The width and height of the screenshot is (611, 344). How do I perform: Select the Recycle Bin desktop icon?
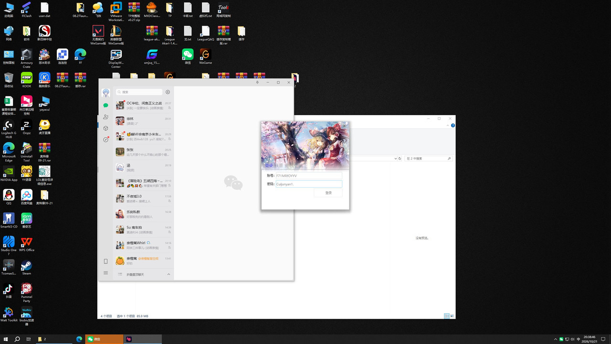point(9,80)
